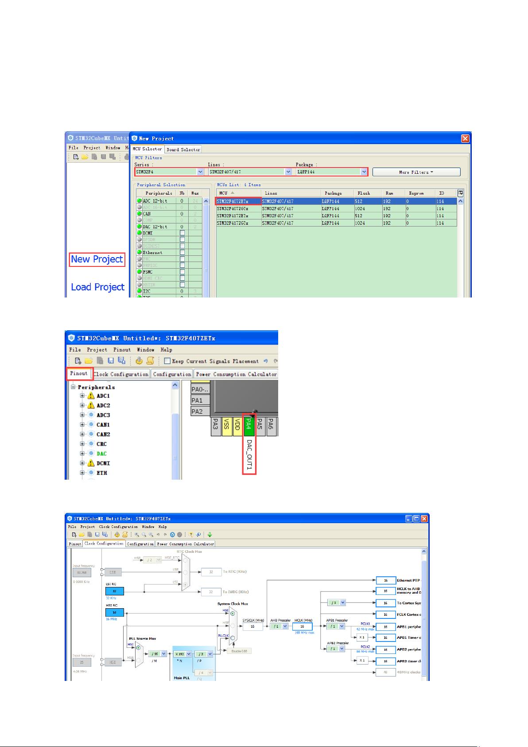The image size is (528, 747).
Task: Open Power Consumption Calculator tab in Clock window
Action: point(186,544)
